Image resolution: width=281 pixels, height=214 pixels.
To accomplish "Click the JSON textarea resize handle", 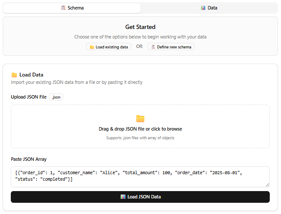I will point(267,185).
